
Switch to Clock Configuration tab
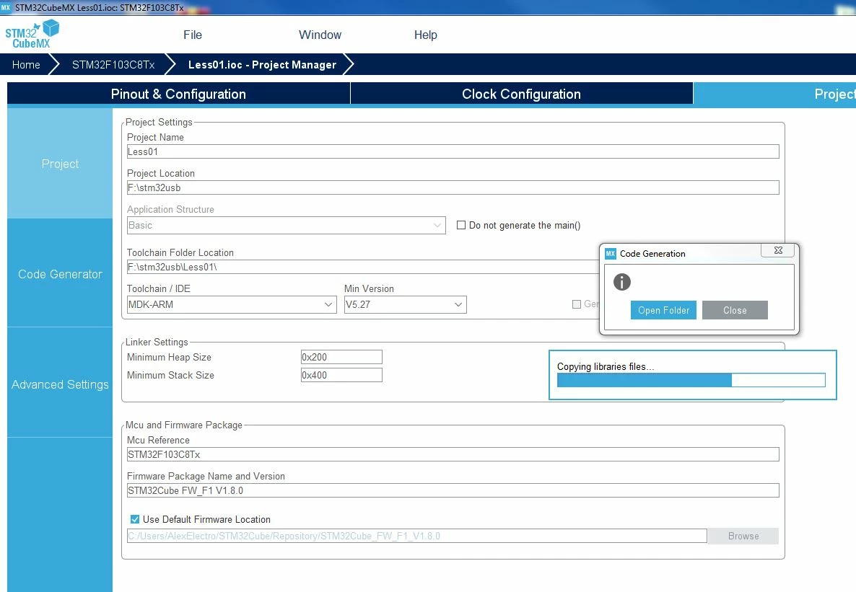point(521,94)
